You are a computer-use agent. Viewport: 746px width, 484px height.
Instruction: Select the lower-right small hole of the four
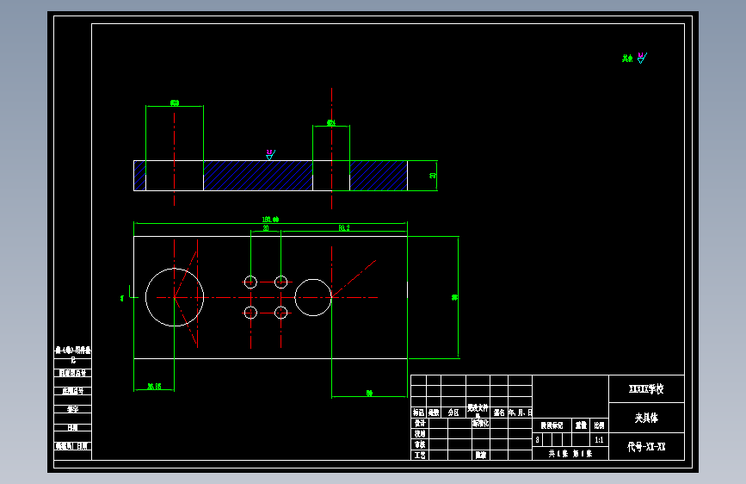pos(281,313)
